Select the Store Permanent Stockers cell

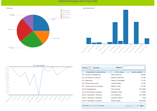click(92, 101)
